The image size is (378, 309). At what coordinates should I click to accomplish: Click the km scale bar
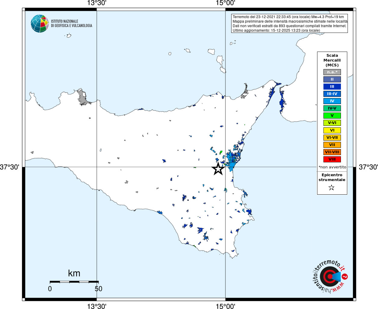tap(74, 282)
